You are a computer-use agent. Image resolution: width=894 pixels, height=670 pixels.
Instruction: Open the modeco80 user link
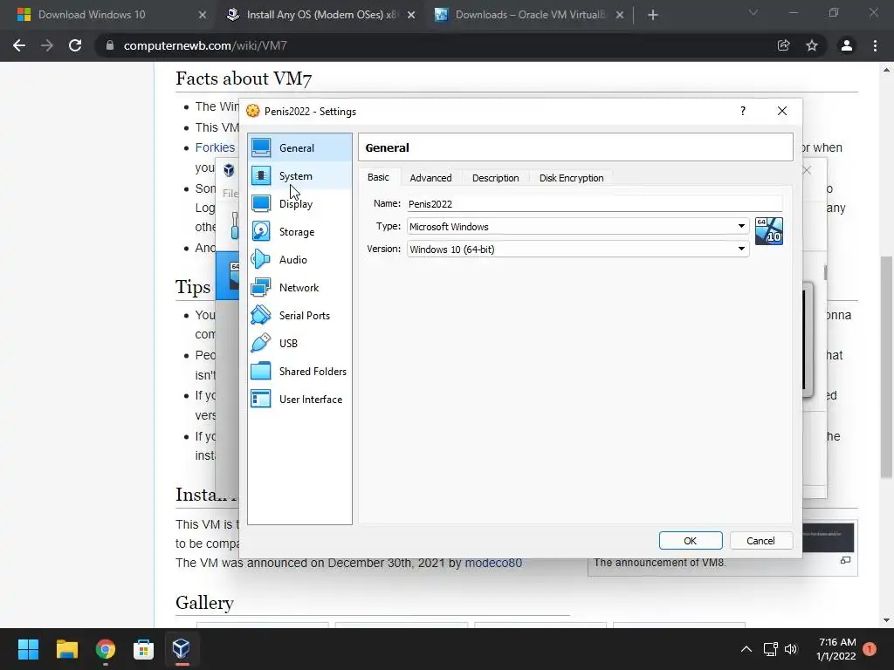point(493,563)
